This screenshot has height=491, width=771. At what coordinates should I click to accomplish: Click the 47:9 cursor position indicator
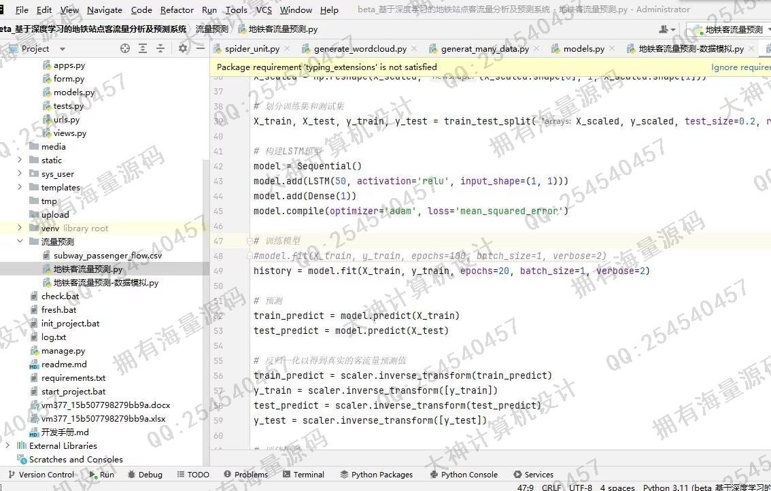pos(525,487)
